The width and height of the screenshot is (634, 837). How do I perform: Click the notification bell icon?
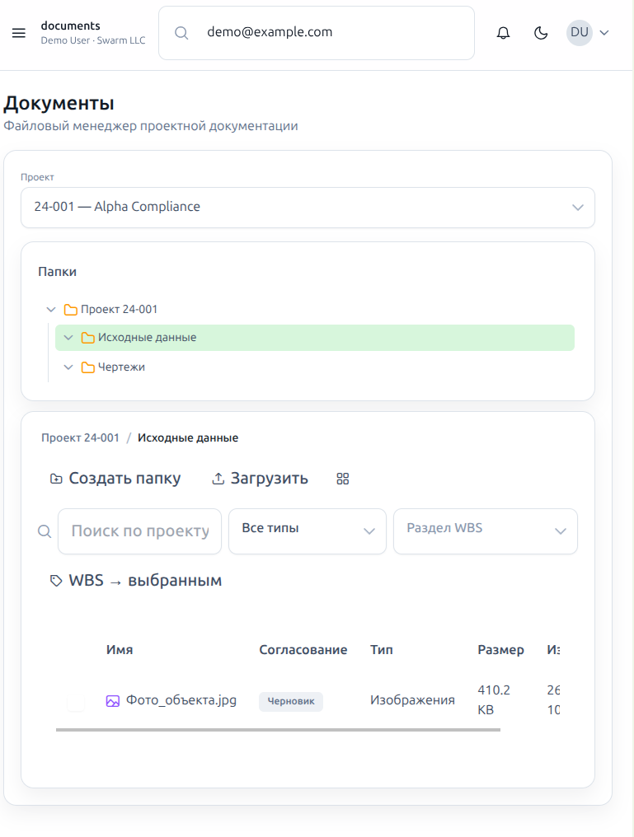(x=503, y=32)
